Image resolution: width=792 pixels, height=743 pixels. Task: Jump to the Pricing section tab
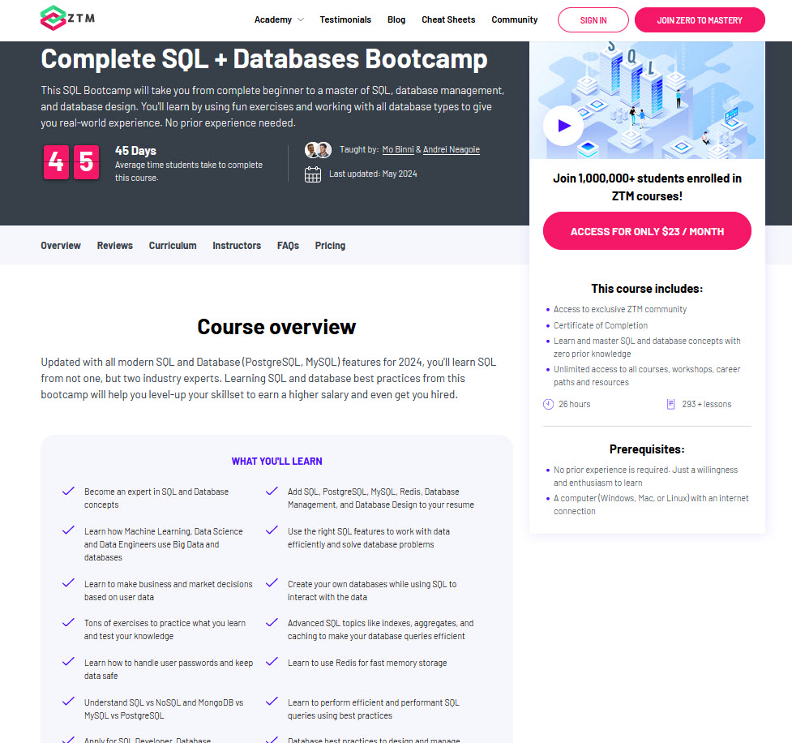point(330,246)
